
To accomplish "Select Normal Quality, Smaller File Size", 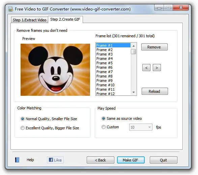I will click(23, 119).
